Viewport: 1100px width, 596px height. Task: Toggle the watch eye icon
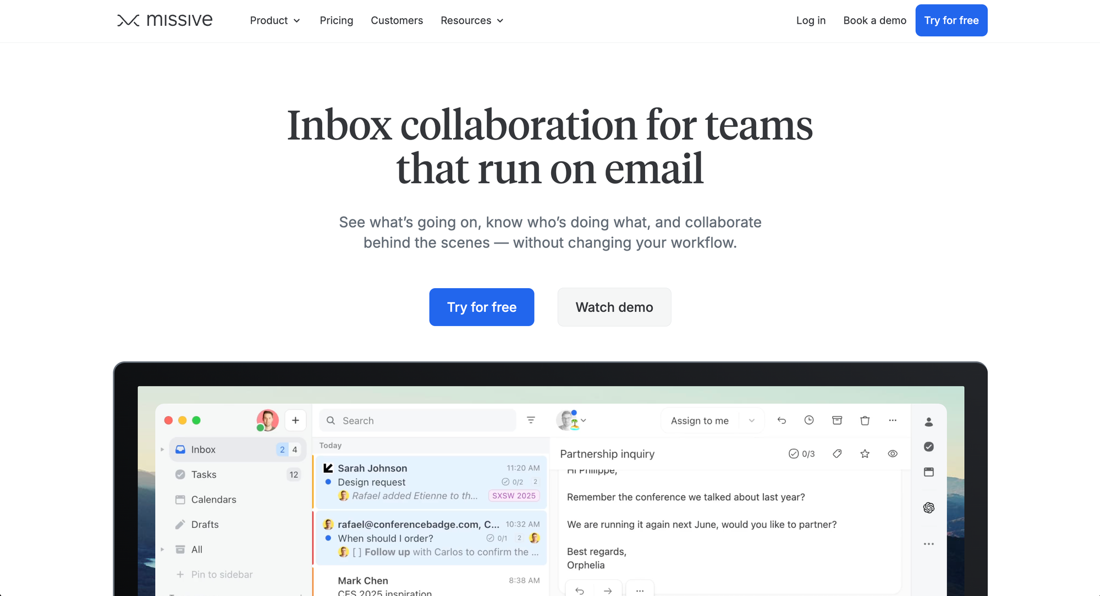(x=893, y=454)
